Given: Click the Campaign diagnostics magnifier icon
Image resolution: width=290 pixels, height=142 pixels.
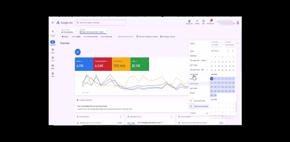Looking at the screenshot, I should click(77, 100).
